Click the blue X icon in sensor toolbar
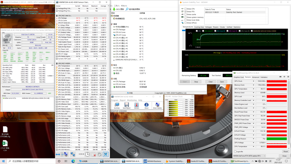291x164 pixels. [106, 154]
